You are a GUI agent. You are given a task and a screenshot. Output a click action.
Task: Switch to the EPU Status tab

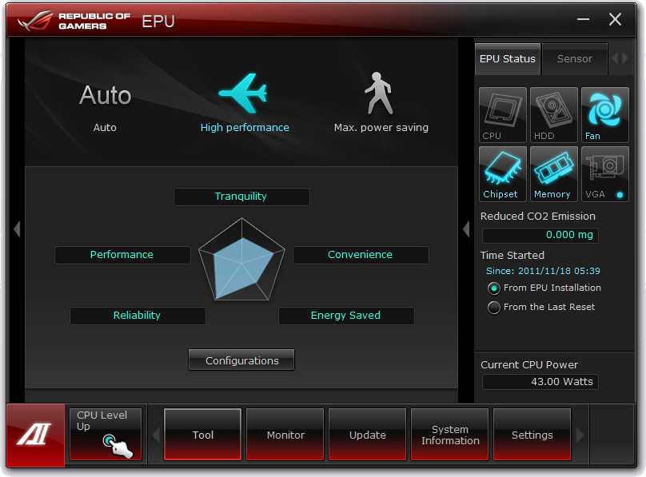508,59
